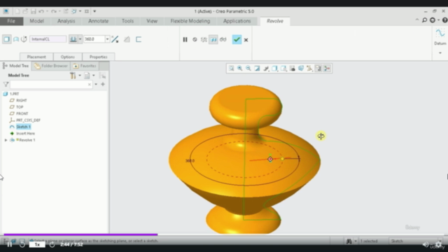Open the Properties panel tab

pyautogui.click(x=98, y=57)
